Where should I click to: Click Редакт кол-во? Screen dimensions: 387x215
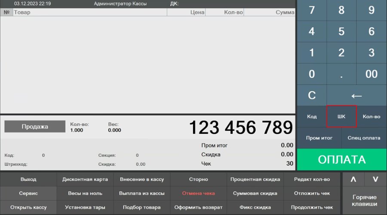click(312, 179)
